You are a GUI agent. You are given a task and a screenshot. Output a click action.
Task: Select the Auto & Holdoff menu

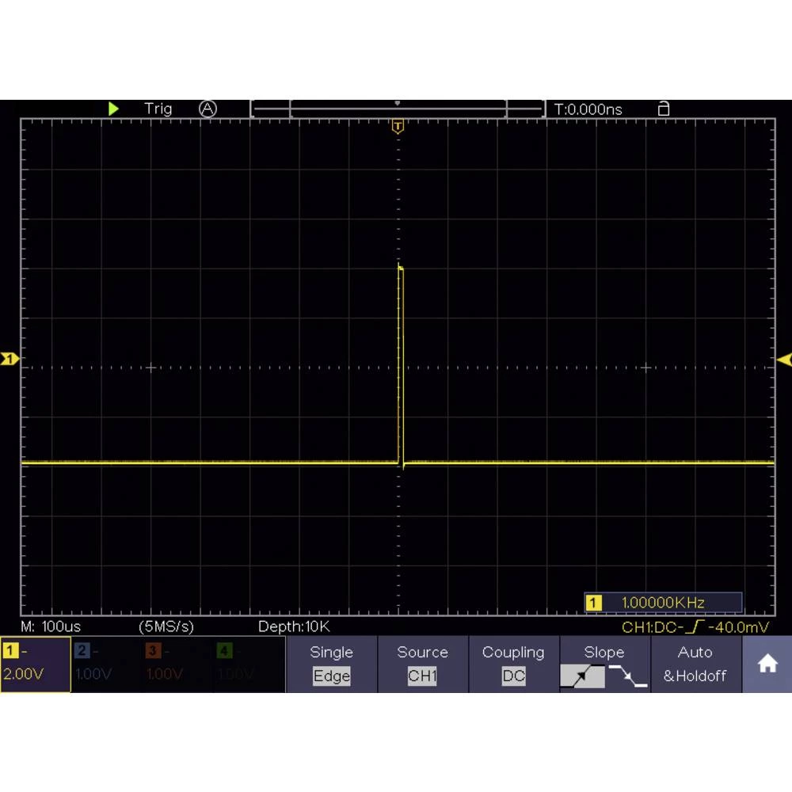695,664
